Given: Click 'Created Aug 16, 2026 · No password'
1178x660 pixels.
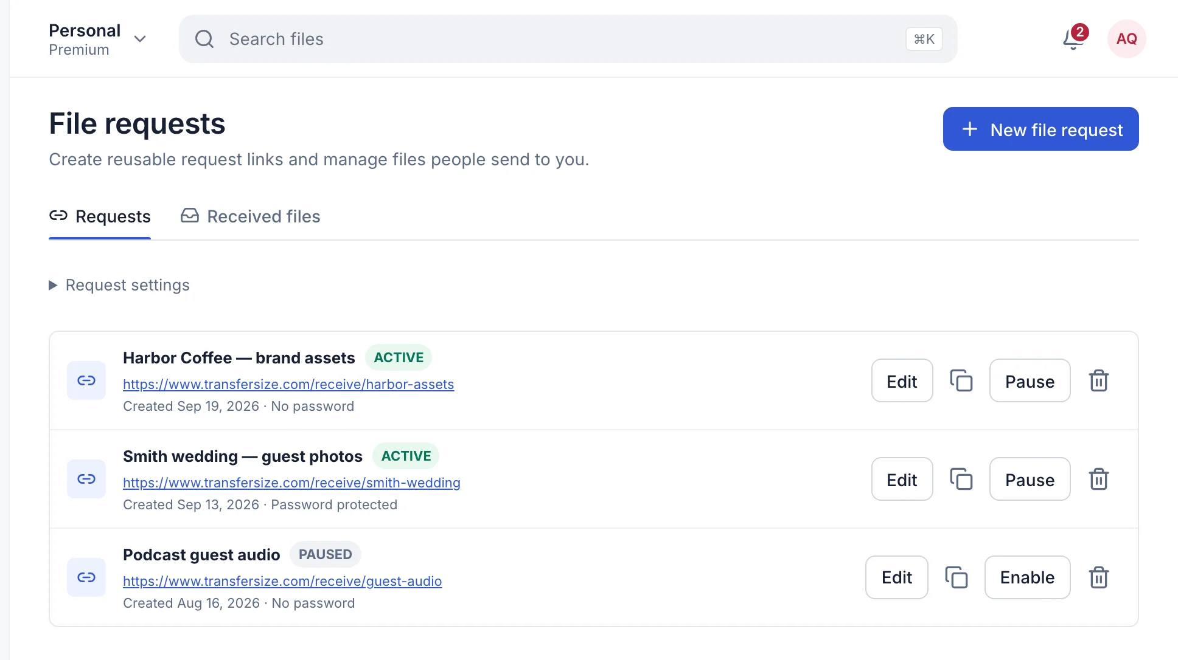Looking at the screenshot, I should (x=239, y=603).
